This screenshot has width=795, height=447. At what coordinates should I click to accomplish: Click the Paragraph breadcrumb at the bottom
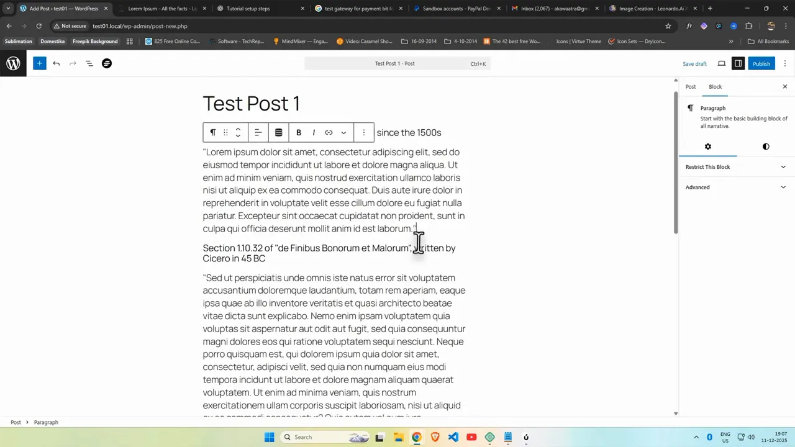pos(46,422)
